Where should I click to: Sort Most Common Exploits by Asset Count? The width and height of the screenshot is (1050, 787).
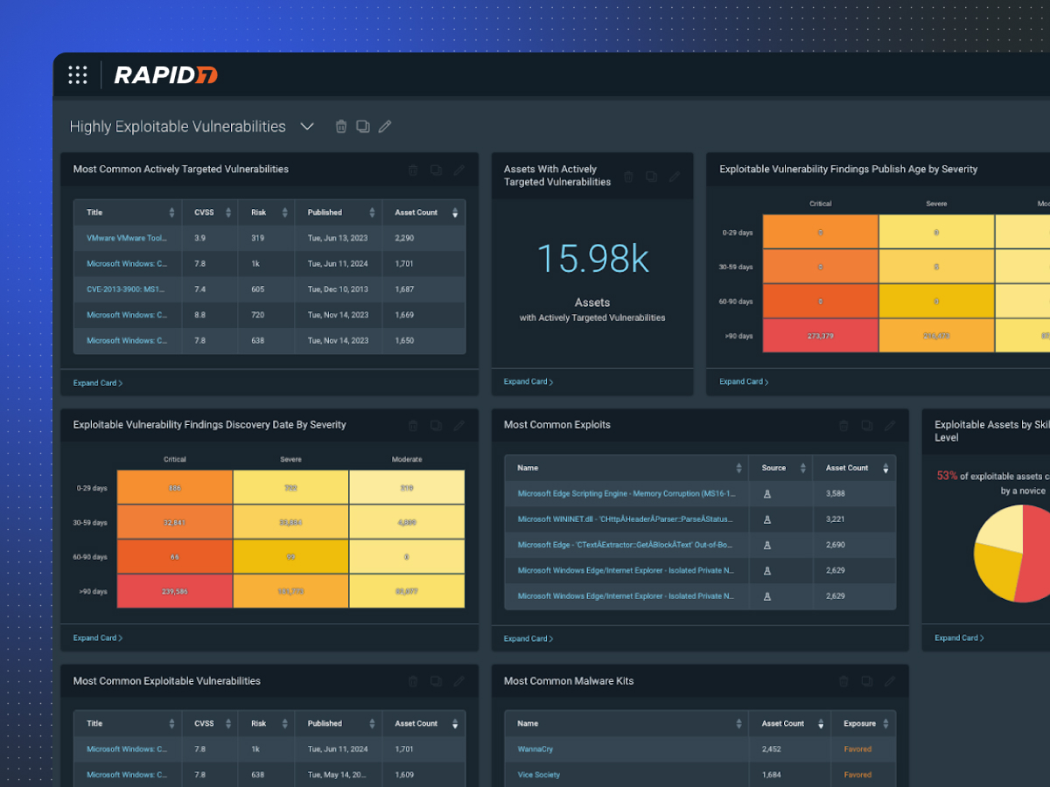pyautogui.click(x=885, y=469)
